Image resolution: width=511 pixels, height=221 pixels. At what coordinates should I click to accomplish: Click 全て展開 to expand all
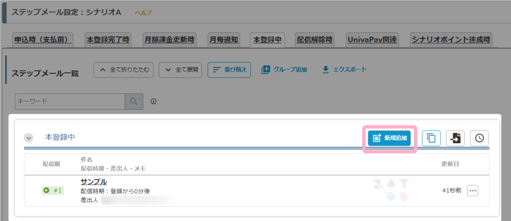180,70
